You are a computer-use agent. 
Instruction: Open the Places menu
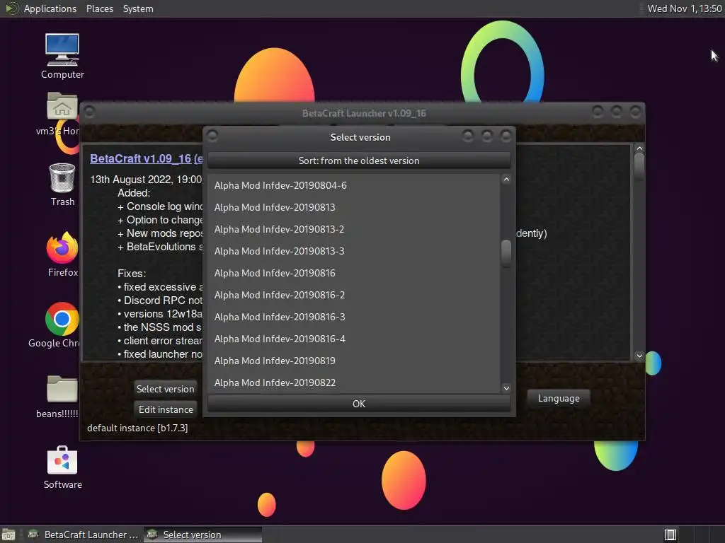[x=99, y=8]
